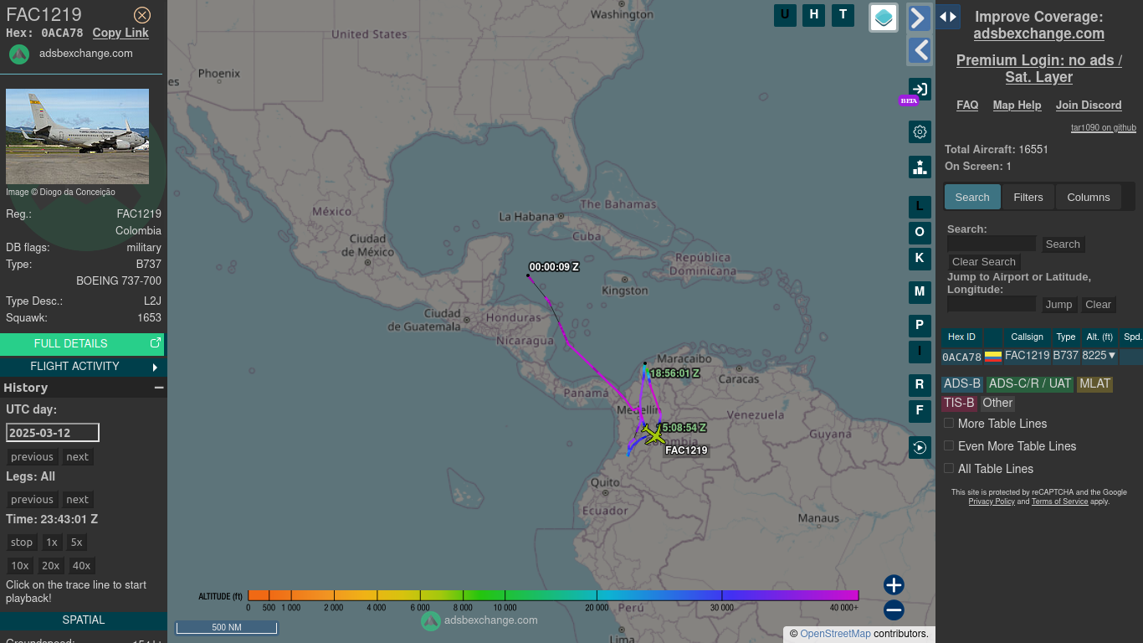Enable More Table Lines checkbox
The image size is (1143, 643).
click(x=949, y=424)
